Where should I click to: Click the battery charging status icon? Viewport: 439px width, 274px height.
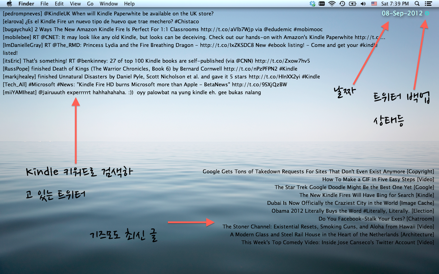tap(352, 4)
